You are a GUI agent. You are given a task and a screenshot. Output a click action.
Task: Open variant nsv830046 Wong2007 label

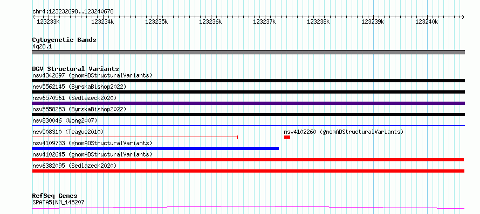tap(65, 120)
